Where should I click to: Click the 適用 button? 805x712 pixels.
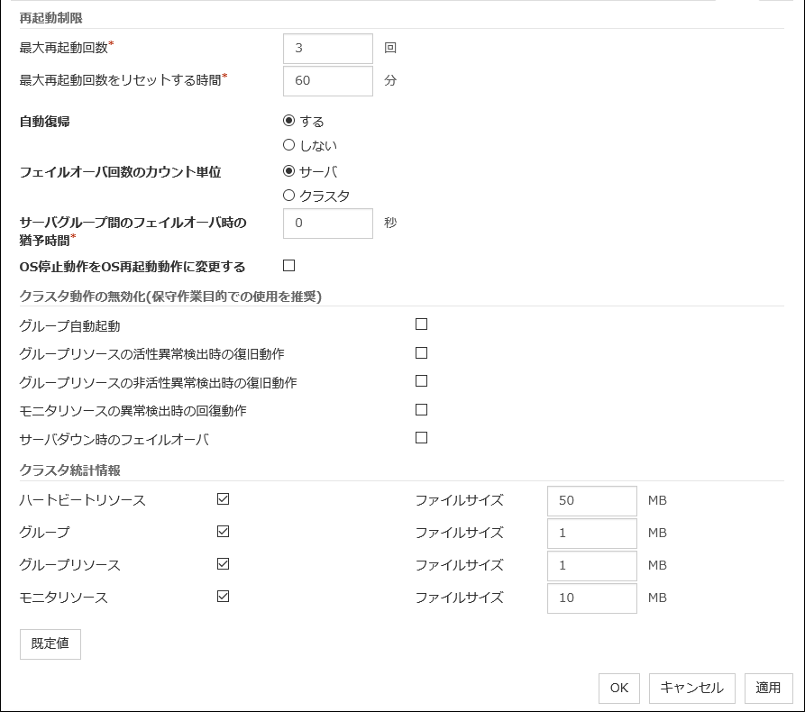click(x=768, y=688)
